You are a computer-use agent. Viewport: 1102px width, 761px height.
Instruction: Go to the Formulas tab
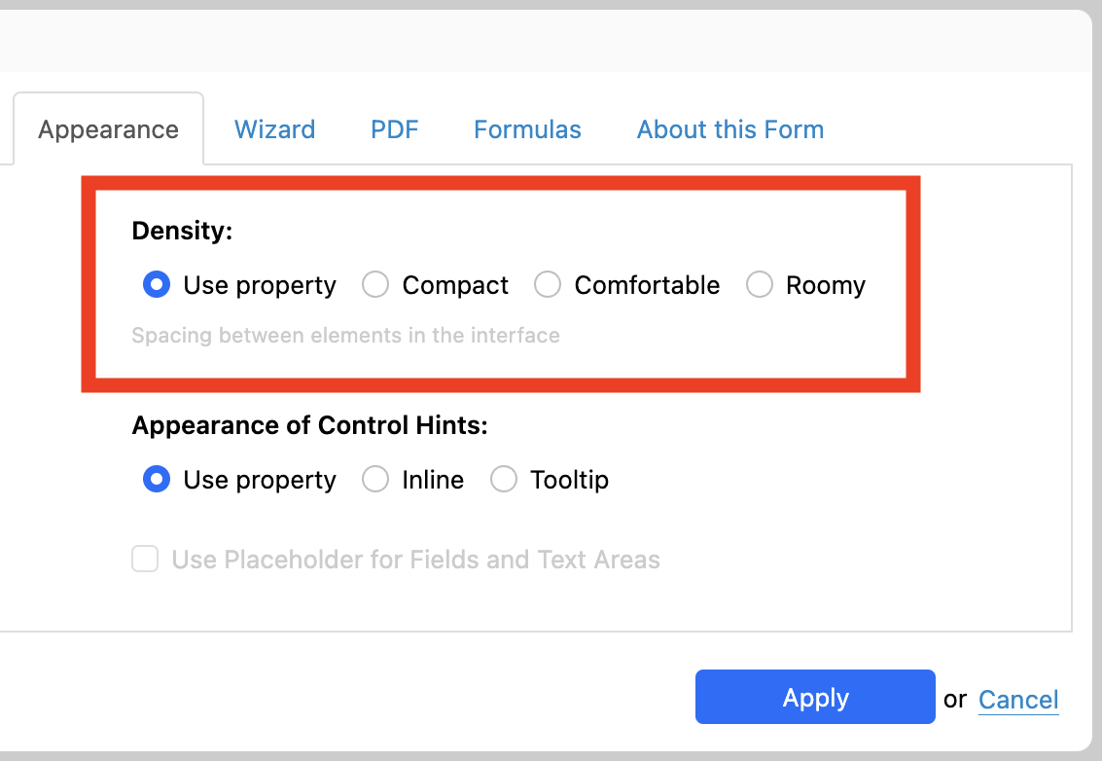527,129
